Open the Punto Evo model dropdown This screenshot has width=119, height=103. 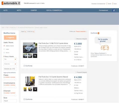[10, 64]
